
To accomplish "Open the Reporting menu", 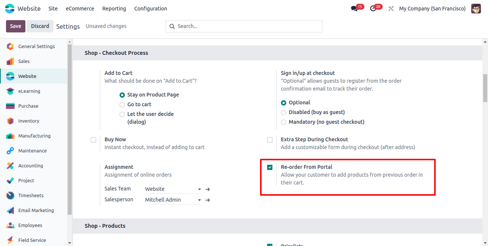I will pyautogui.click(x=114, y=9).
